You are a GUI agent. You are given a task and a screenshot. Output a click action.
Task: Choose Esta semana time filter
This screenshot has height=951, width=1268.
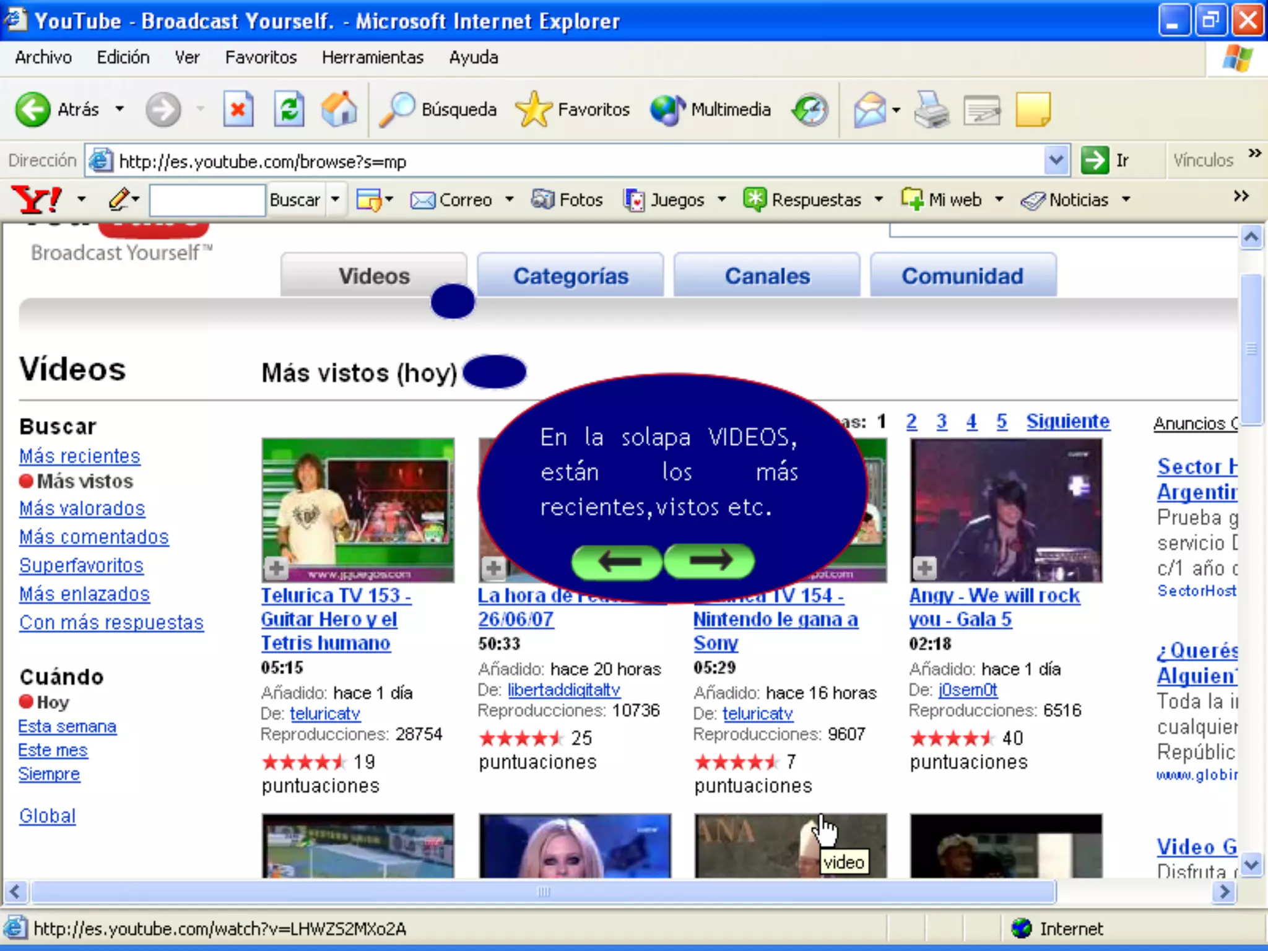point(67,726)
